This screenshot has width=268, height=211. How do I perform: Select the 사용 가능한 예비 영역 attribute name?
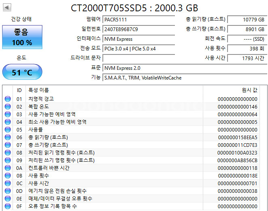pos(52,114)
